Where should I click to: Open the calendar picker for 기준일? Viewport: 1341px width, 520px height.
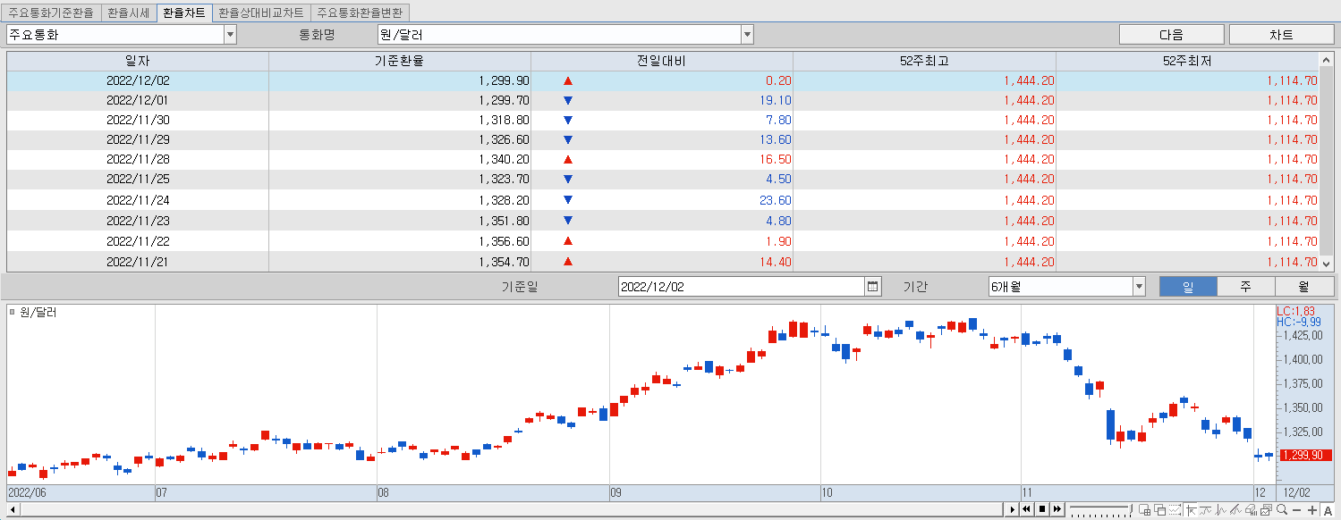[873, 286]
